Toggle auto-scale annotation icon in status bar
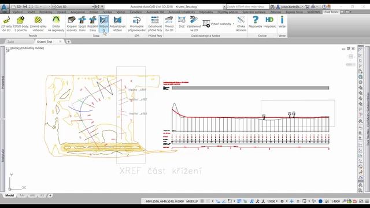Screen dimensions: 370x208 (257, 201)
